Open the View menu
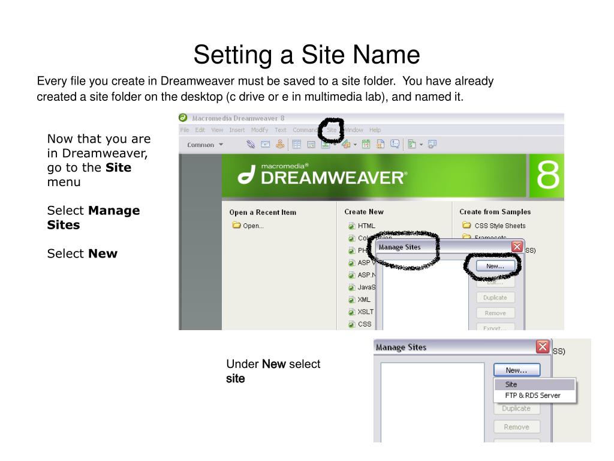 tap(217, 130)
